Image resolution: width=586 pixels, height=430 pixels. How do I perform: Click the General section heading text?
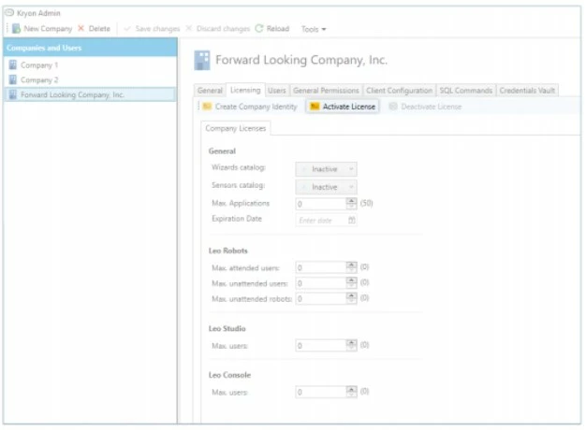pyautogui.click(x=222, y=151)
